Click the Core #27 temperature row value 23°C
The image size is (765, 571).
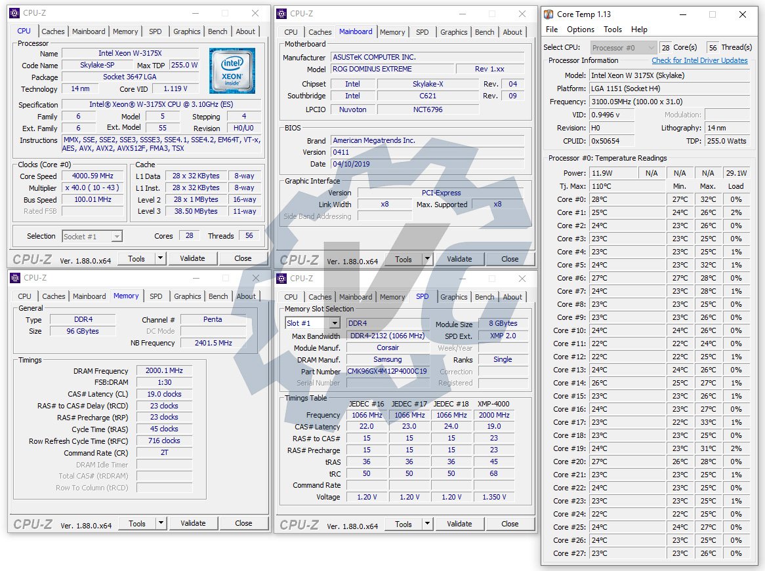(627, 553)
